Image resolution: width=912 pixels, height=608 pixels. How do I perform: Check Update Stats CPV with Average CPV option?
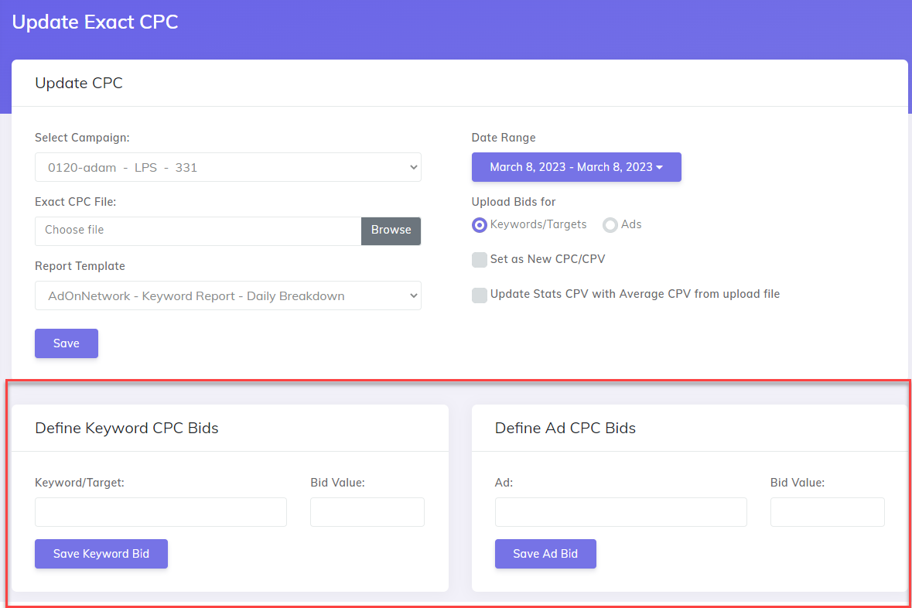tap(480, 295)
